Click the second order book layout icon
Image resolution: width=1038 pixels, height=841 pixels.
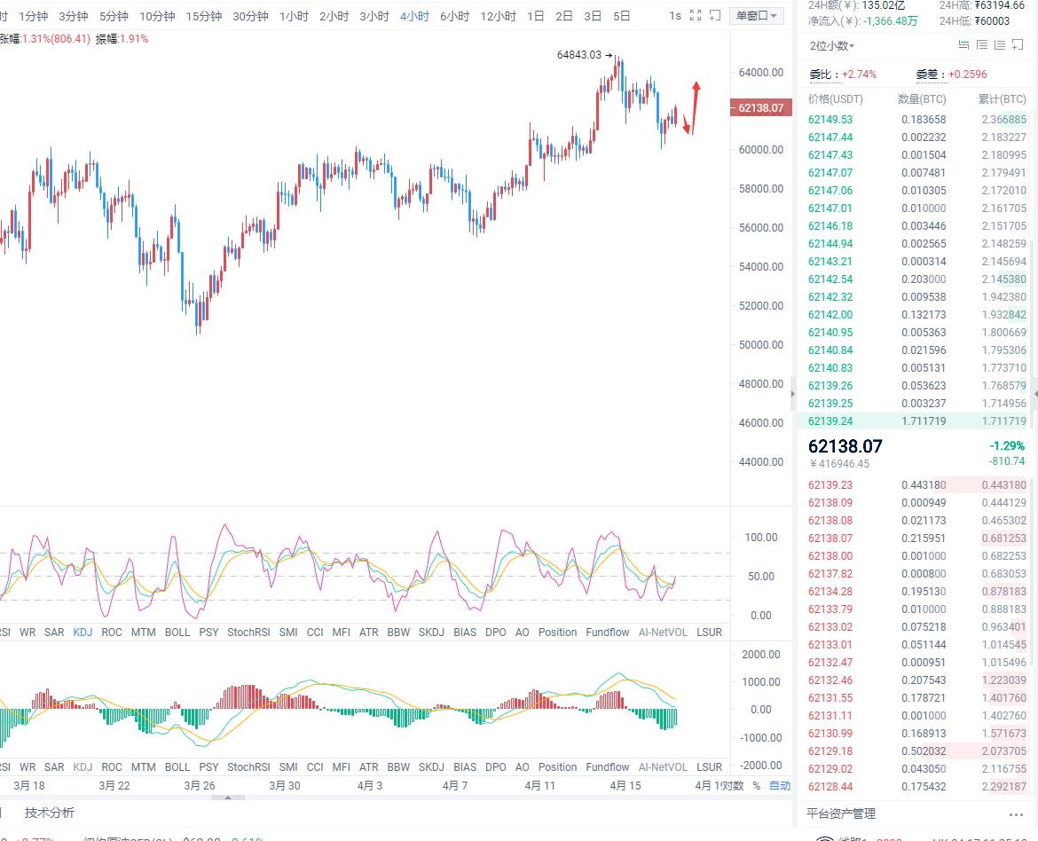[x=981, y=45]
